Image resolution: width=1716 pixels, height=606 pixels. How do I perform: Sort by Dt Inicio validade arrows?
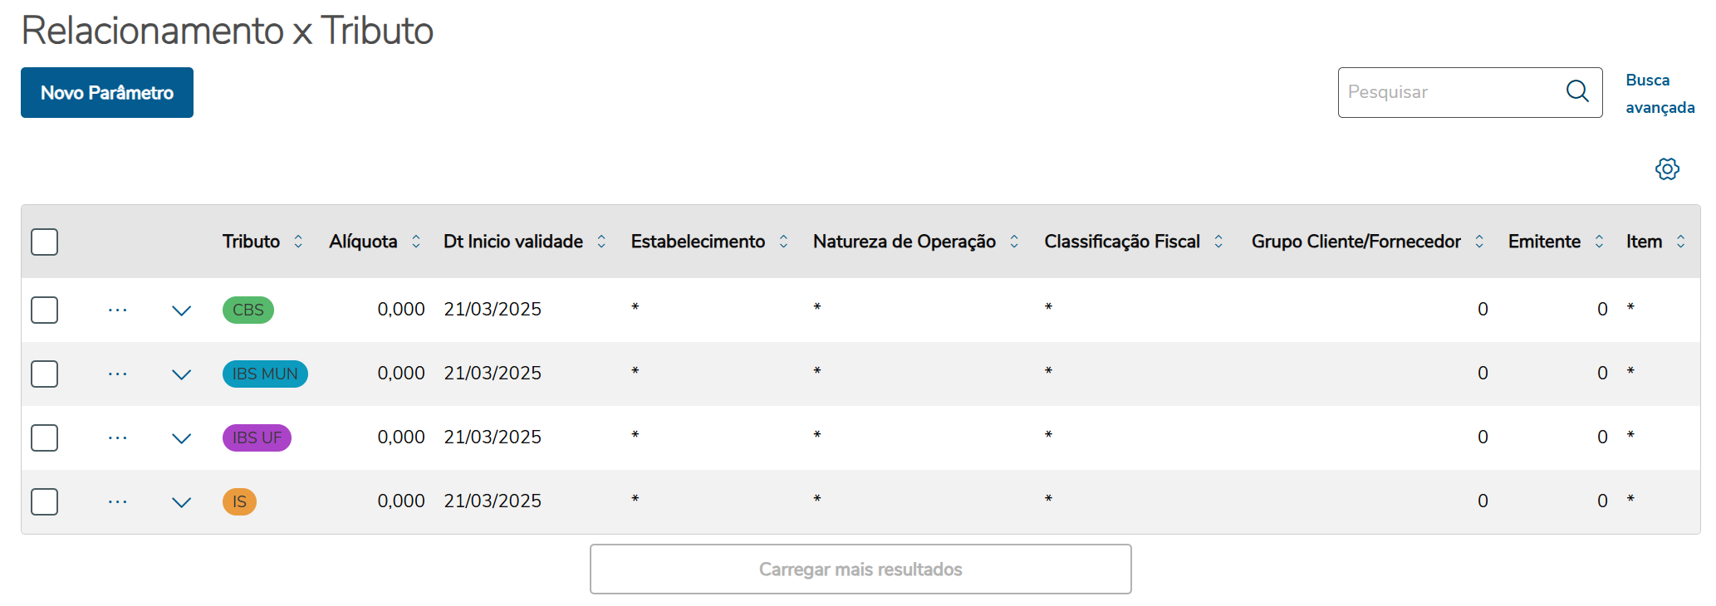[x=601, y=242]
